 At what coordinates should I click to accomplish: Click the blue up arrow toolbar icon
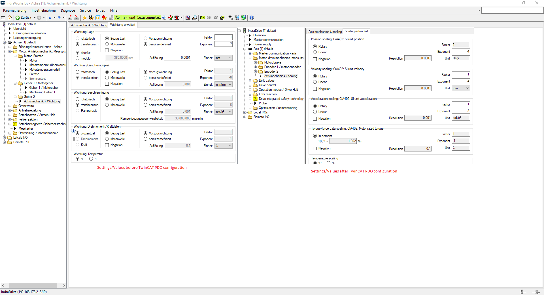coord(50,18)
